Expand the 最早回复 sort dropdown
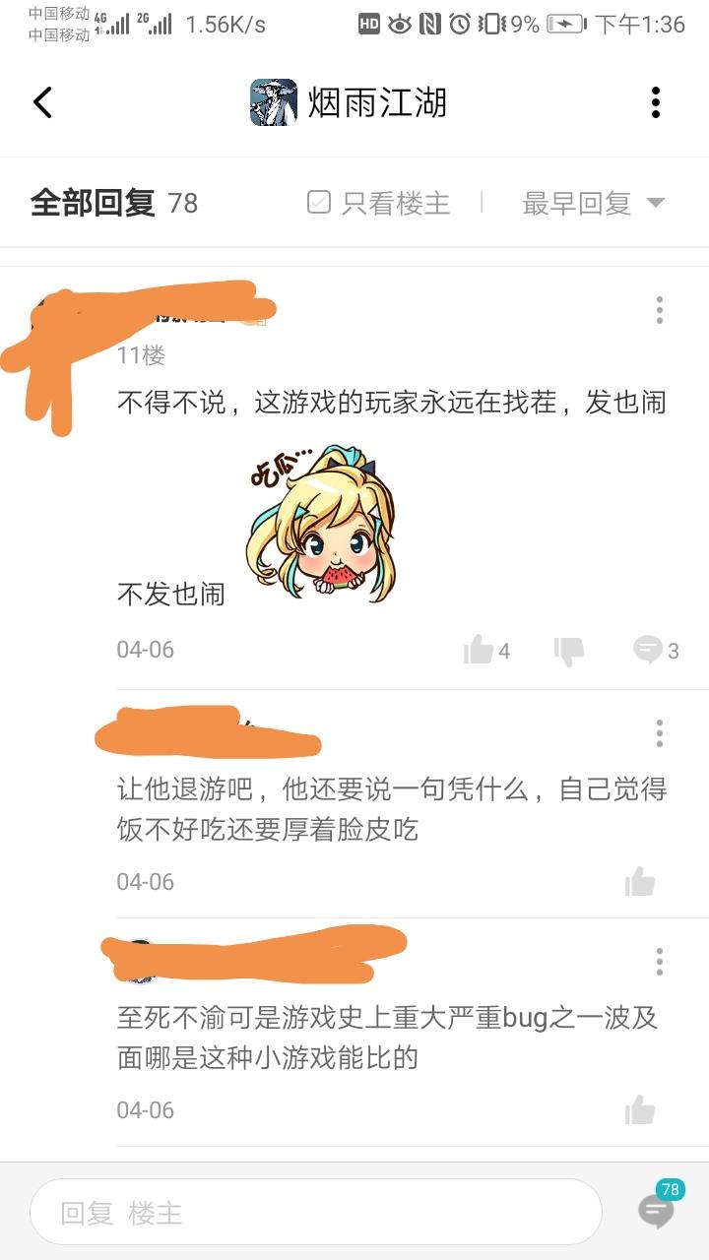 [x=594, y=204]
